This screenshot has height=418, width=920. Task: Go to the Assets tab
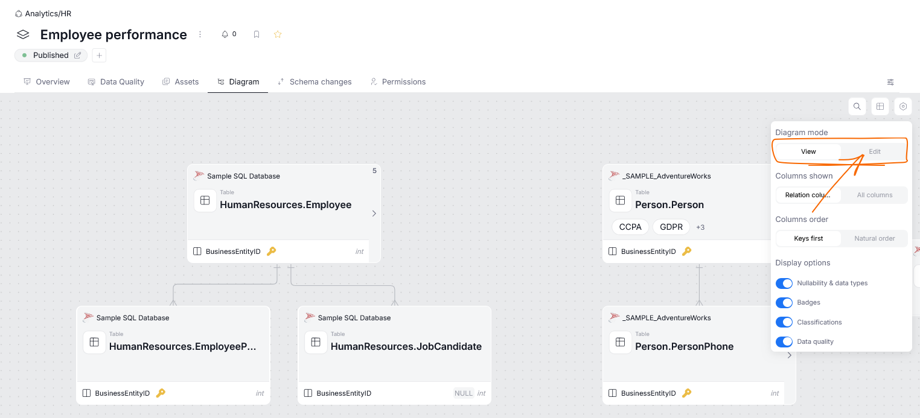pos(180,82)
